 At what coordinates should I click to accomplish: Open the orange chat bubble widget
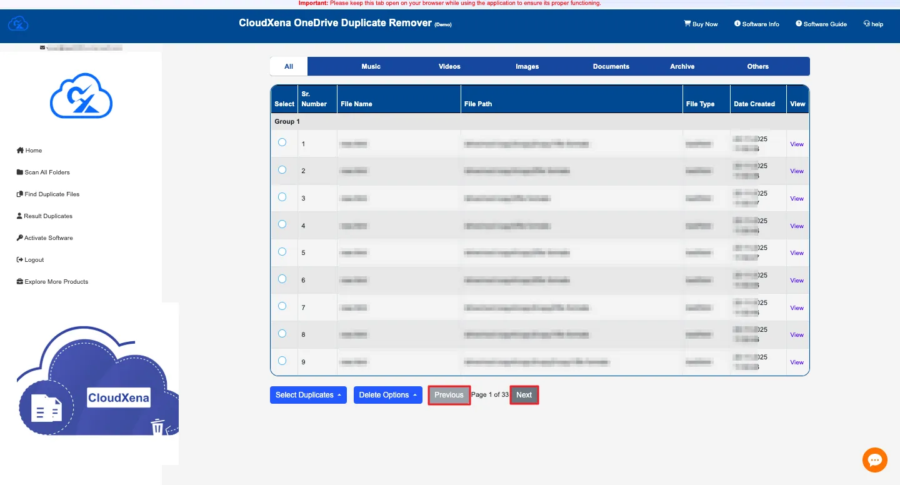(x=874, y=460)
